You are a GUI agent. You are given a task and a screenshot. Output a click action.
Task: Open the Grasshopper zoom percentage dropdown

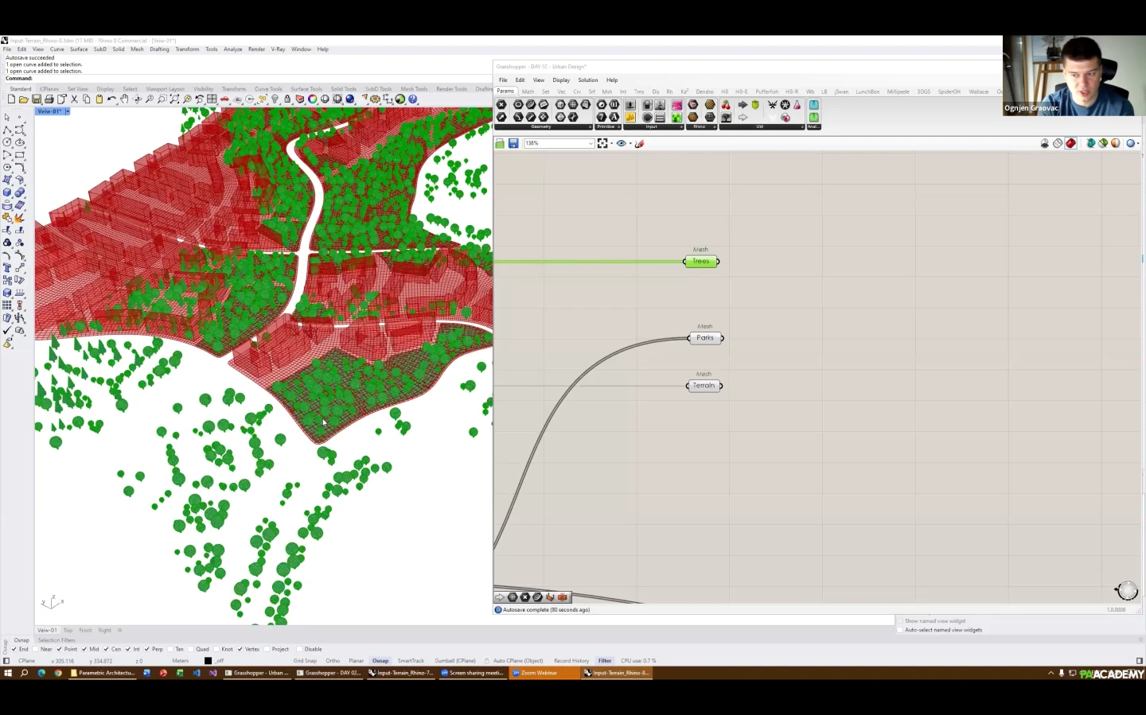pyautogui.click(x=590, y=143)
